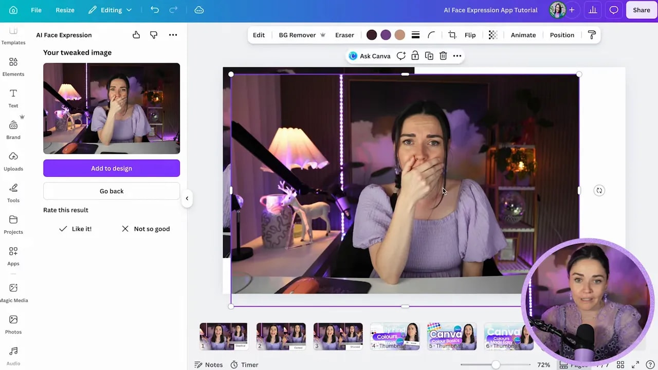Screen dimensions: 658x370
Task: Select page 2 thumbnail
Action: point(281,337)
